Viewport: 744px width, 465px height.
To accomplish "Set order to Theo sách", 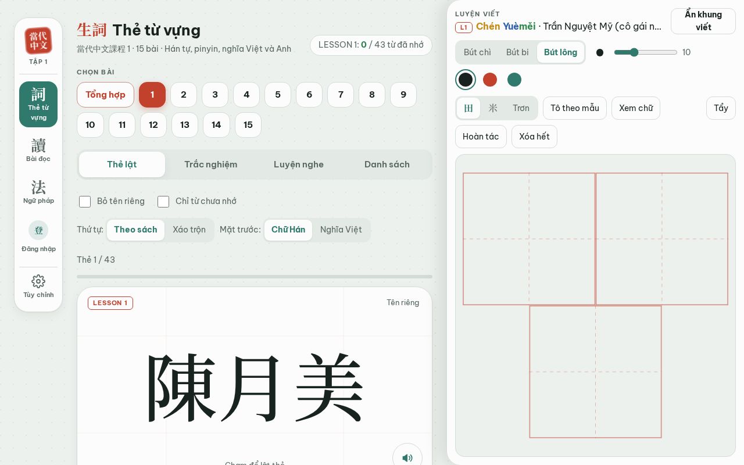I will [x=135, y=230].
